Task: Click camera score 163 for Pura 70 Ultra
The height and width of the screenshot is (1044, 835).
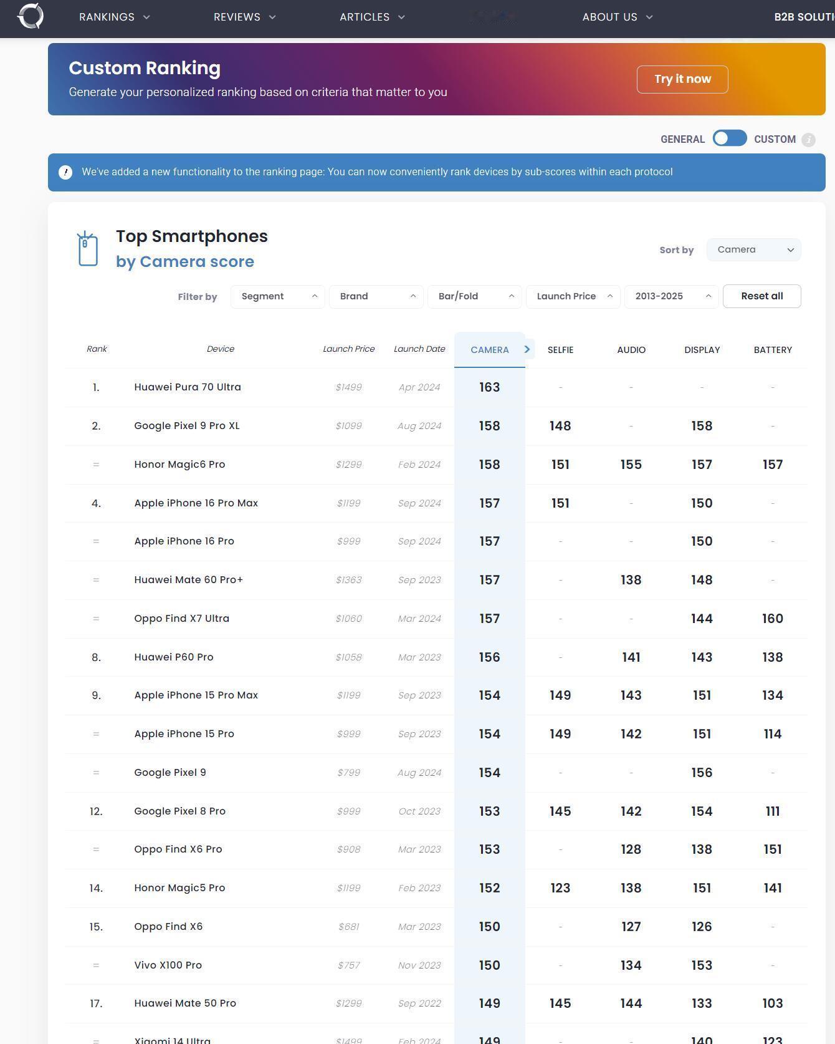Action: tap(490, 387)
